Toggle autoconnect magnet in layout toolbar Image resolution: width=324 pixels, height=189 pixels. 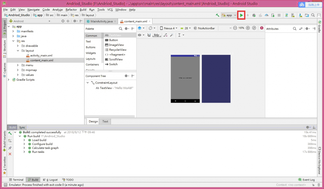pos(149,35)
